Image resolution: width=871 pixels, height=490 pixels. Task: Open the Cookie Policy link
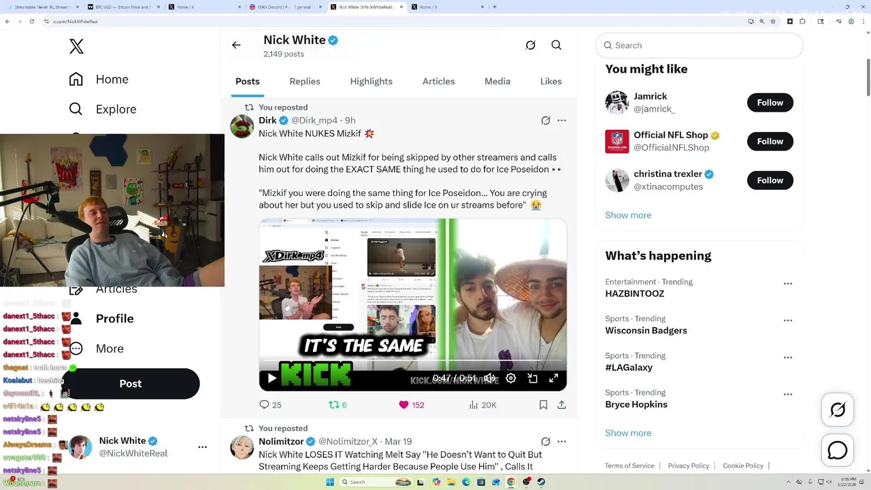(x=743, y=465)
